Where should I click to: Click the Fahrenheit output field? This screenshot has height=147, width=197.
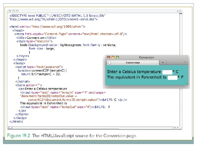click(x=172, y=78)
